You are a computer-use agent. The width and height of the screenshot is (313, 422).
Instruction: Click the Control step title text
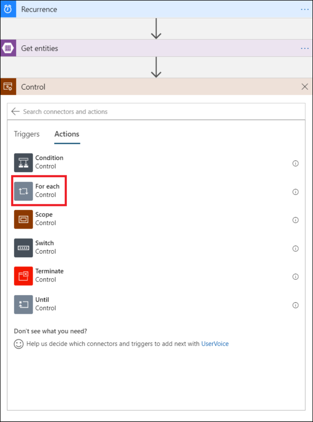tap(33, 87)
